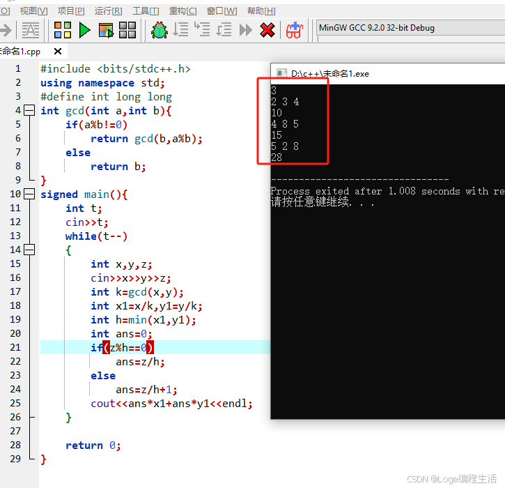This screenshot has width=505, height=488.
Task: Click the console input line '4 8 5'
Action: click(x=285, y=124)
